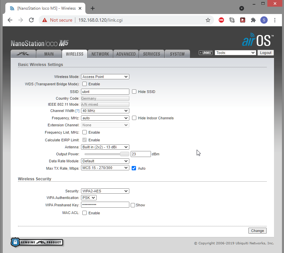This screenshot has height=253, width=284.
Task: Open the Ubiquiti logo tab
Action: [x=23, y=54]
